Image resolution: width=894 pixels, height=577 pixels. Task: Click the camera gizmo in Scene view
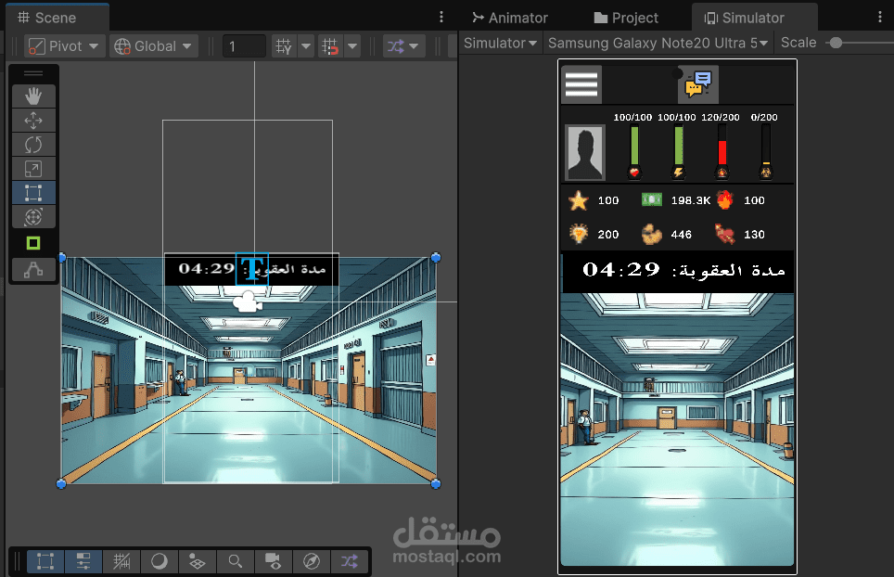point(248,302)
